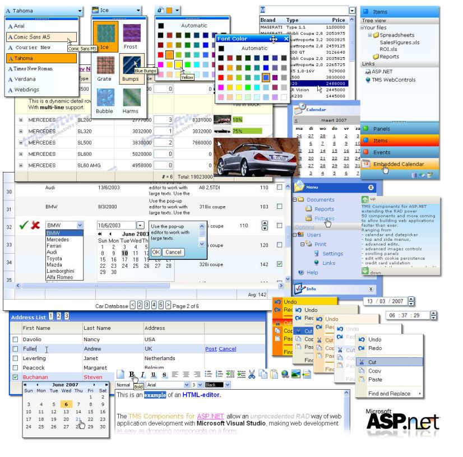Open the Black color dropdown in HTML editor
Screen dimensions: 463x457
227,385
